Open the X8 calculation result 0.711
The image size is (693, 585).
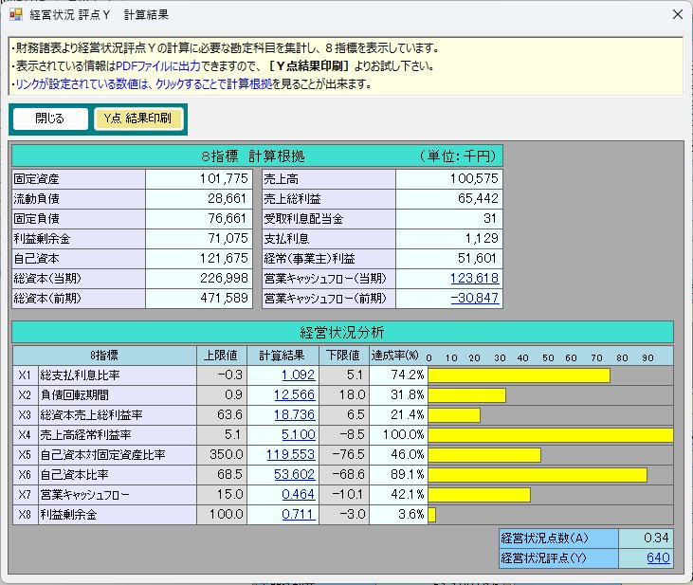click(x=299, y=514)
